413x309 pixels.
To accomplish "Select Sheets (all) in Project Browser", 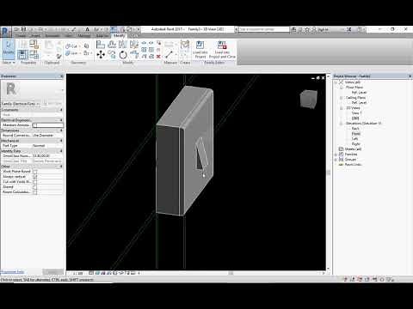I will (353, 149).
